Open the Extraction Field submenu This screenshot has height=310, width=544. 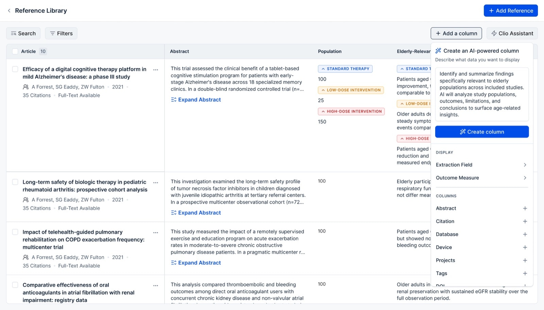[x=481, y=165]
